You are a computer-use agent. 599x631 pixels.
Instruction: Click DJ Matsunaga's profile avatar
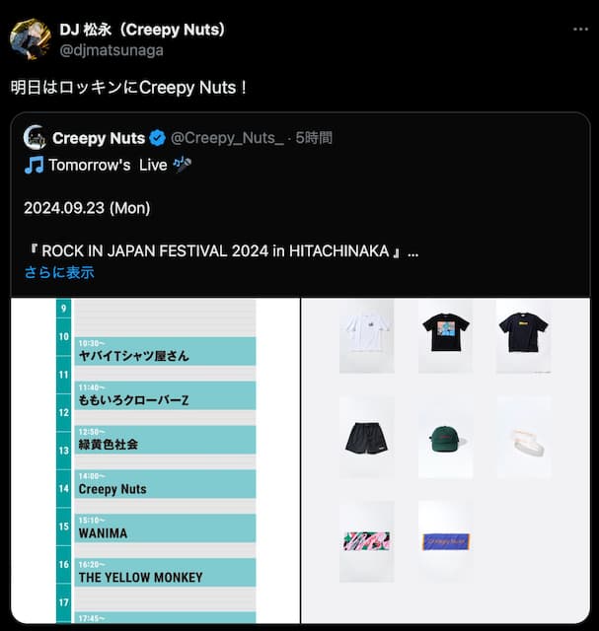[31, 39]
